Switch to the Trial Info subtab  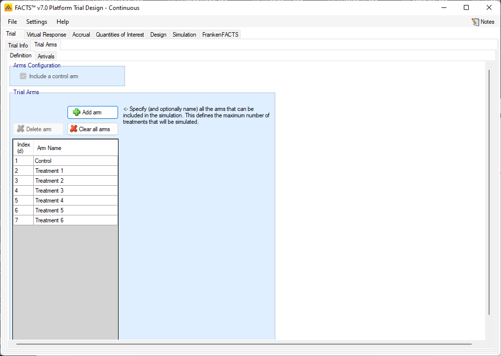point(18,46)
